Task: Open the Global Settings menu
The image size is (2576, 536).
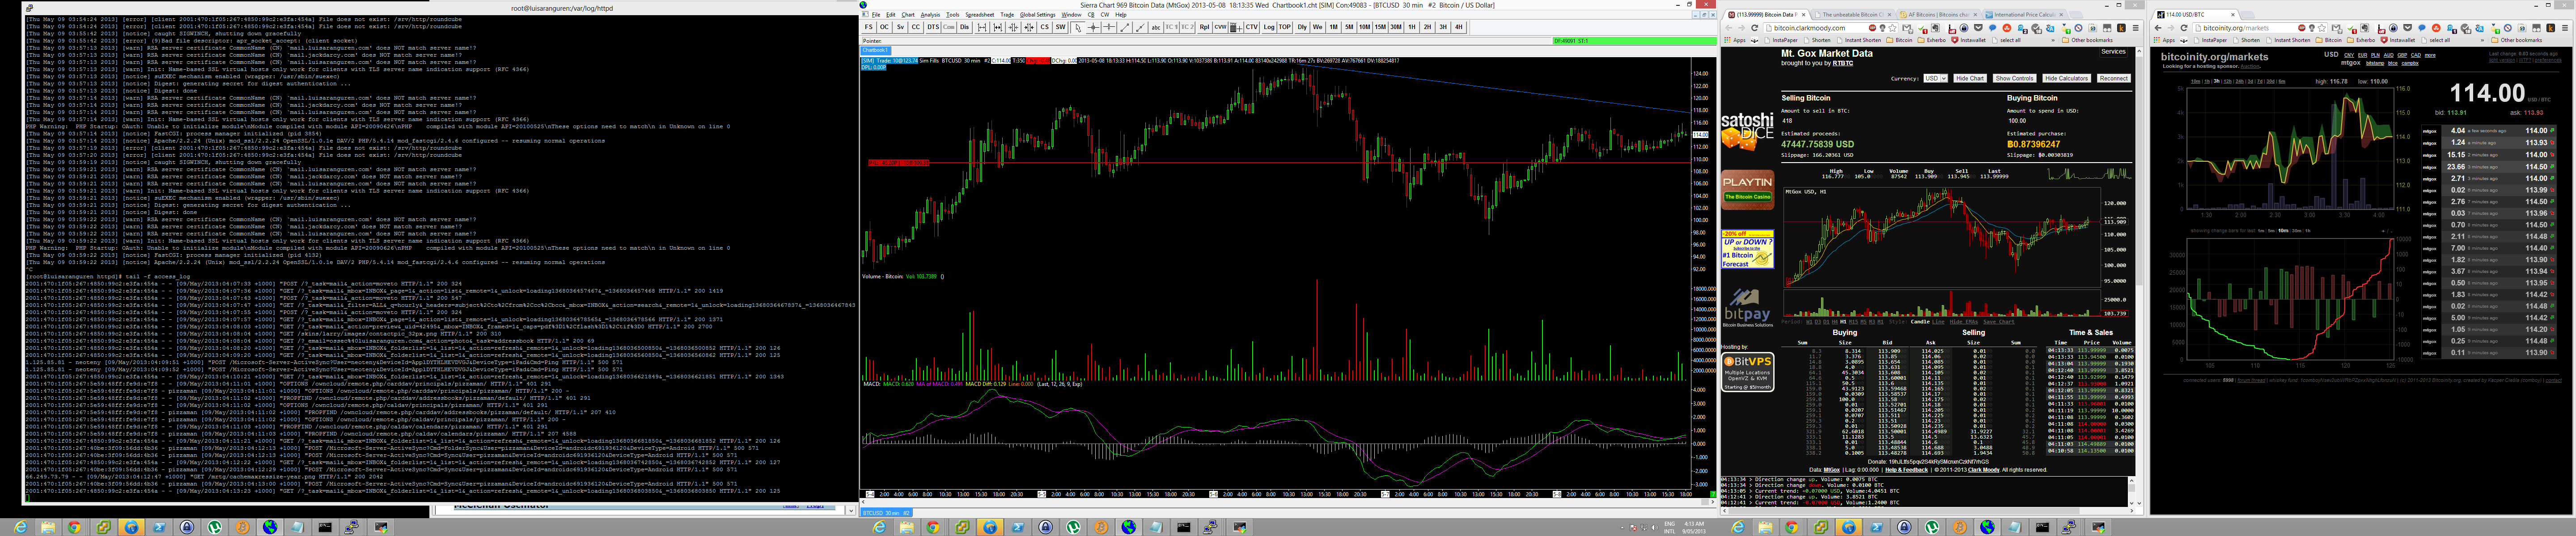Action: [1037, 15]
